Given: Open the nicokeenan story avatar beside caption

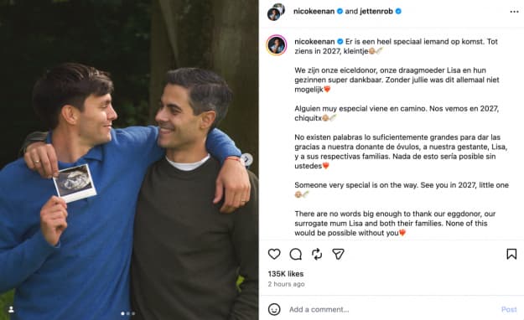Looking at the screenshot, I should click(x=277, y=44).
